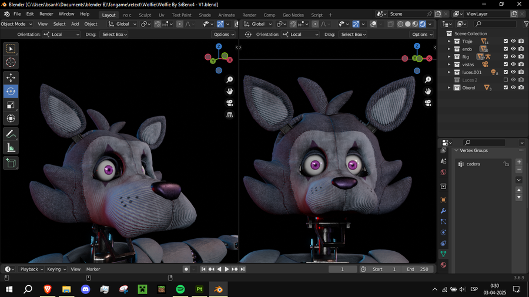Open the Object Data properties tab (green triangle)
This screenshot has height=297, width=529.
click(x=444, y=254)
